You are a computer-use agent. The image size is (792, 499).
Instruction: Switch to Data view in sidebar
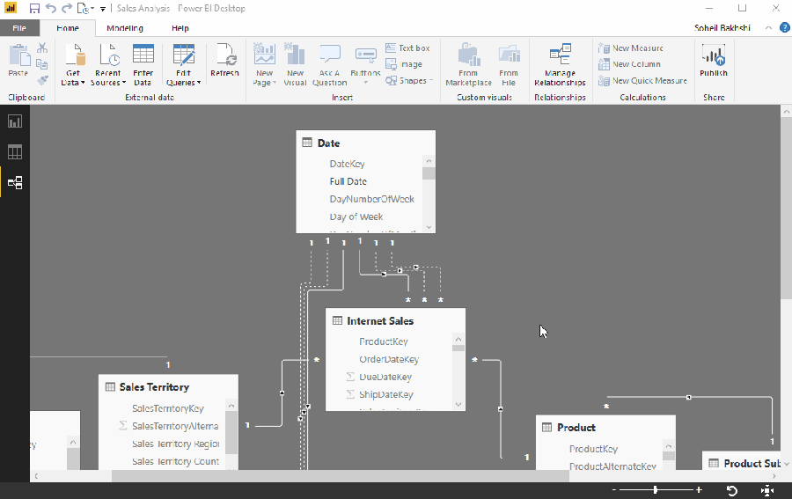tap(15, 152)
